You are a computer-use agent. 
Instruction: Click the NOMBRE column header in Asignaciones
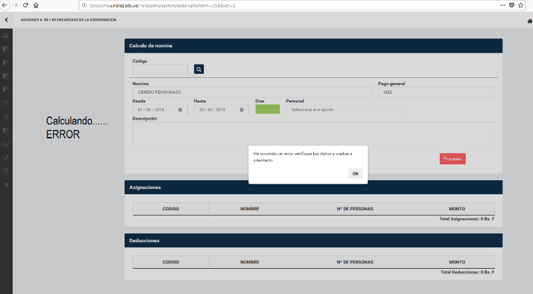point(250,209)
